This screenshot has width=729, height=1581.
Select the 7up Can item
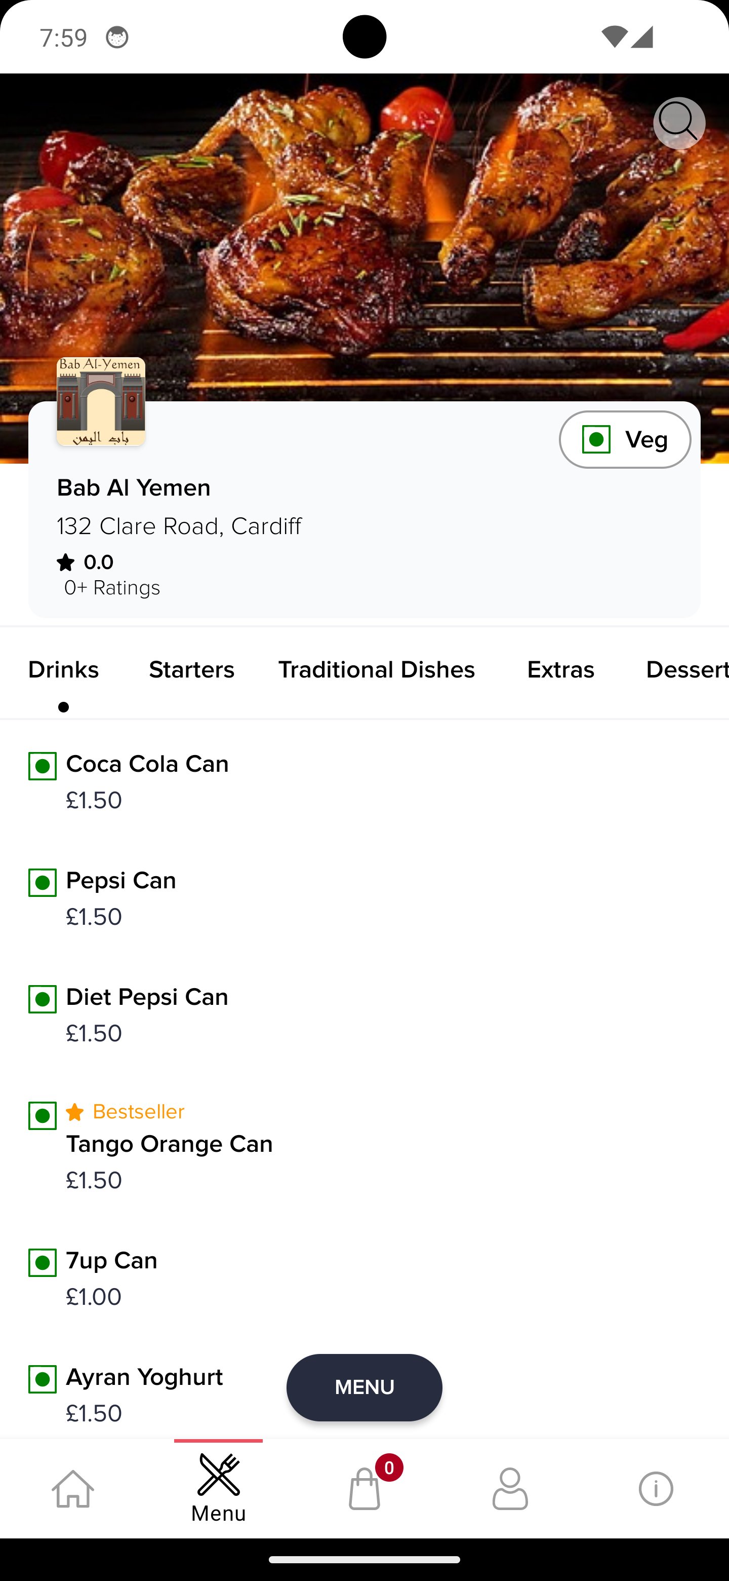[x=111, y=1261]
